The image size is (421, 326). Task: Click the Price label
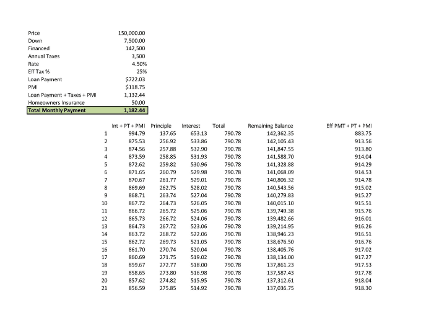point(34,33)
